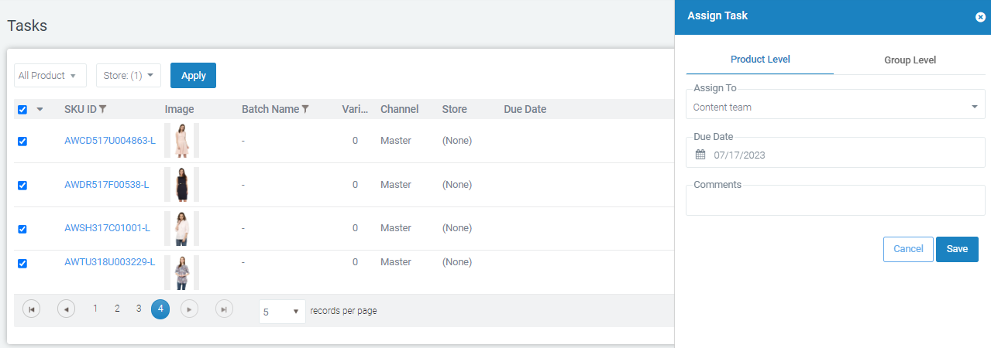Toggle the select-all checkbox in table header
Image resolution: width=991 pixels, height=348 pixels.
[x=22, y=110]
